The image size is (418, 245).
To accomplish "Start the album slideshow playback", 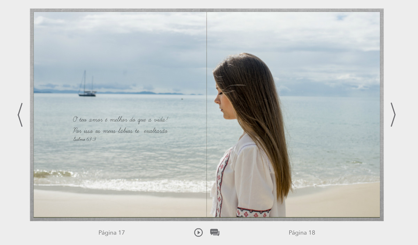I will click(x=198, y=232).
